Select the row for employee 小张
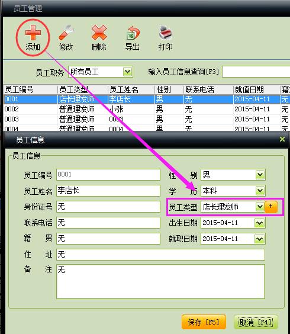Viewport: 290px width, 334px height. click(147, 109)
